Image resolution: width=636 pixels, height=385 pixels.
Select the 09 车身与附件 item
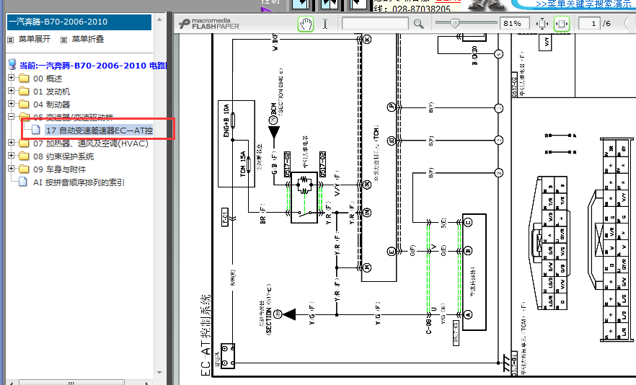[59, 169]
